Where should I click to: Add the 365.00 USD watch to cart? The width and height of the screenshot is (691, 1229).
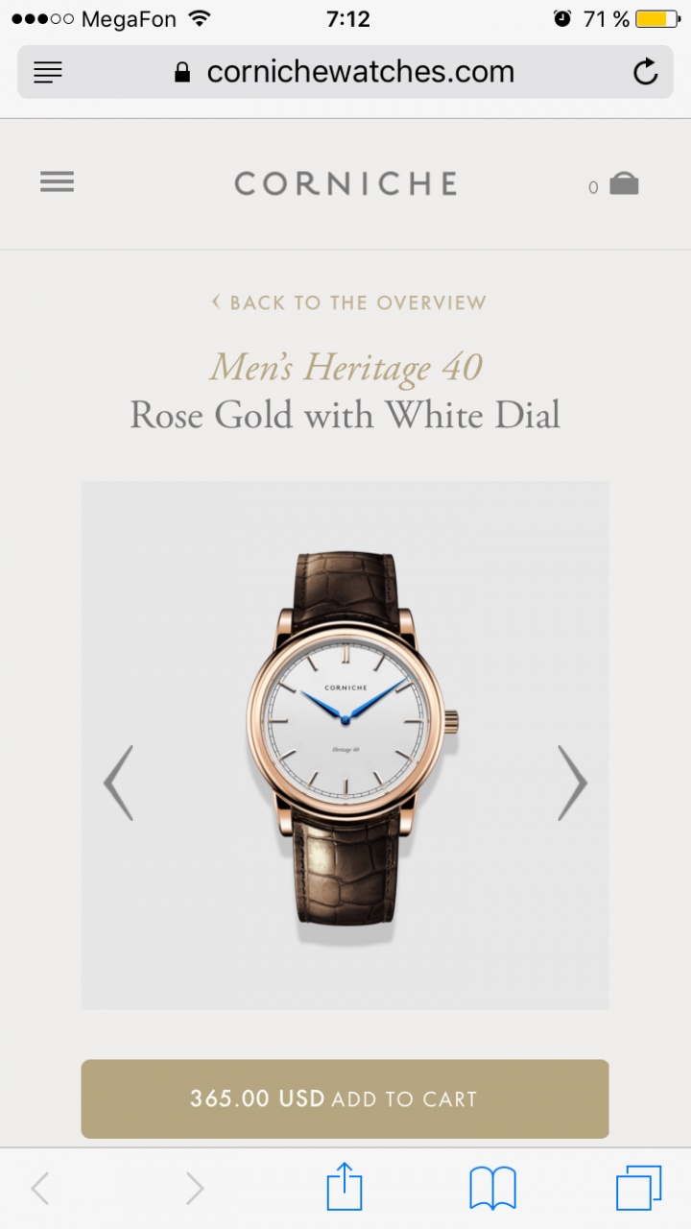[345, 1098]
